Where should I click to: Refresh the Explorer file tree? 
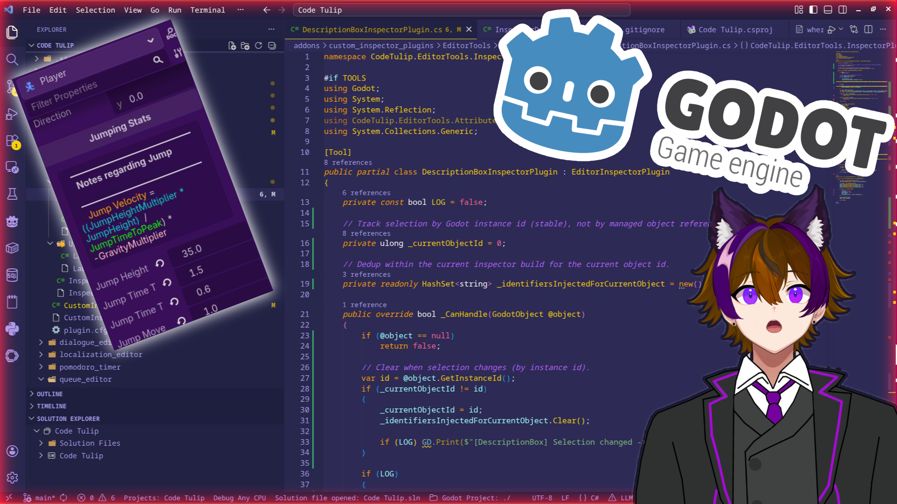[258, 46]
